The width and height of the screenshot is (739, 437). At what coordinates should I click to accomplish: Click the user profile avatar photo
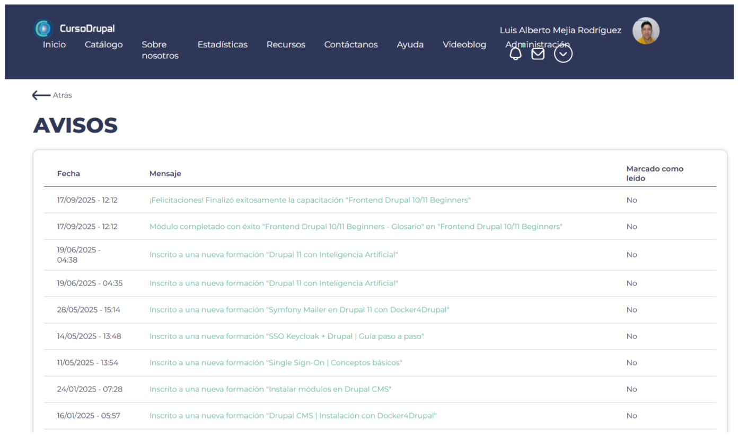click(x=646, y=31)
